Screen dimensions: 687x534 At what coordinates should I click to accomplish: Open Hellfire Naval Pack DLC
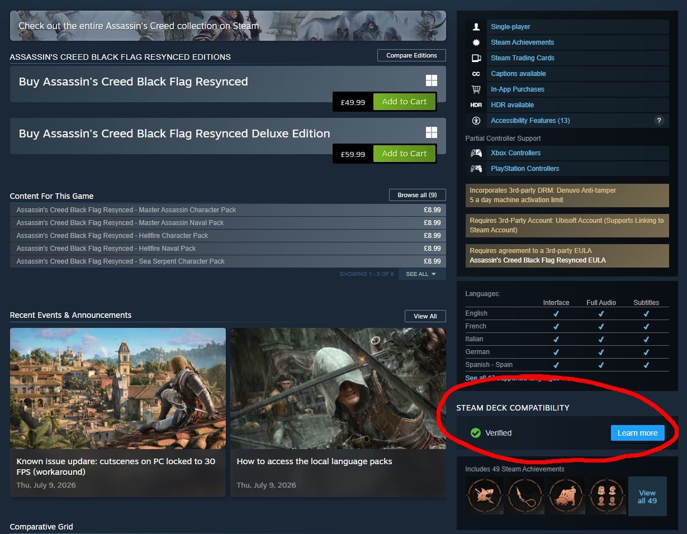(228, 249)
